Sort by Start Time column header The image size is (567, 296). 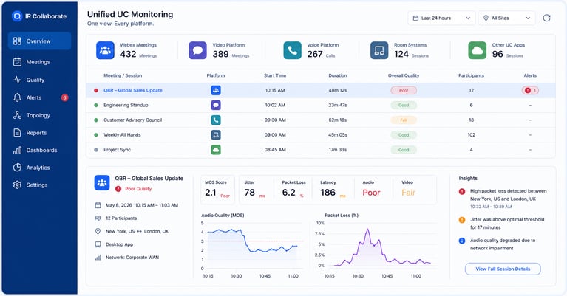[275, 75]
